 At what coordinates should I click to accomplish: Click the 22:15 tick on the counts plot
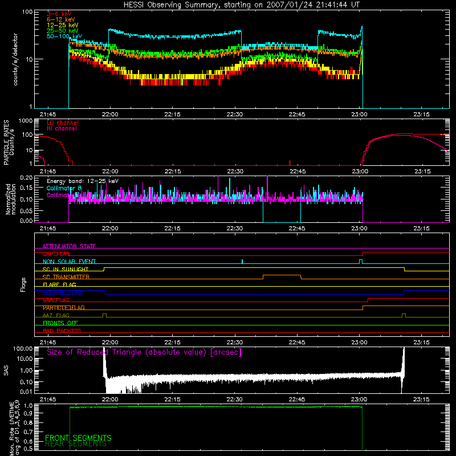(x=172, y=115)
